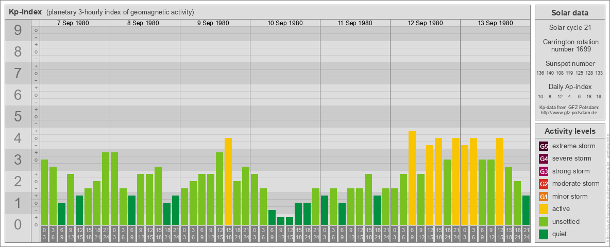Click the Kp-index title text
This screenshot has width=610, height=247.
pos(25,12)
